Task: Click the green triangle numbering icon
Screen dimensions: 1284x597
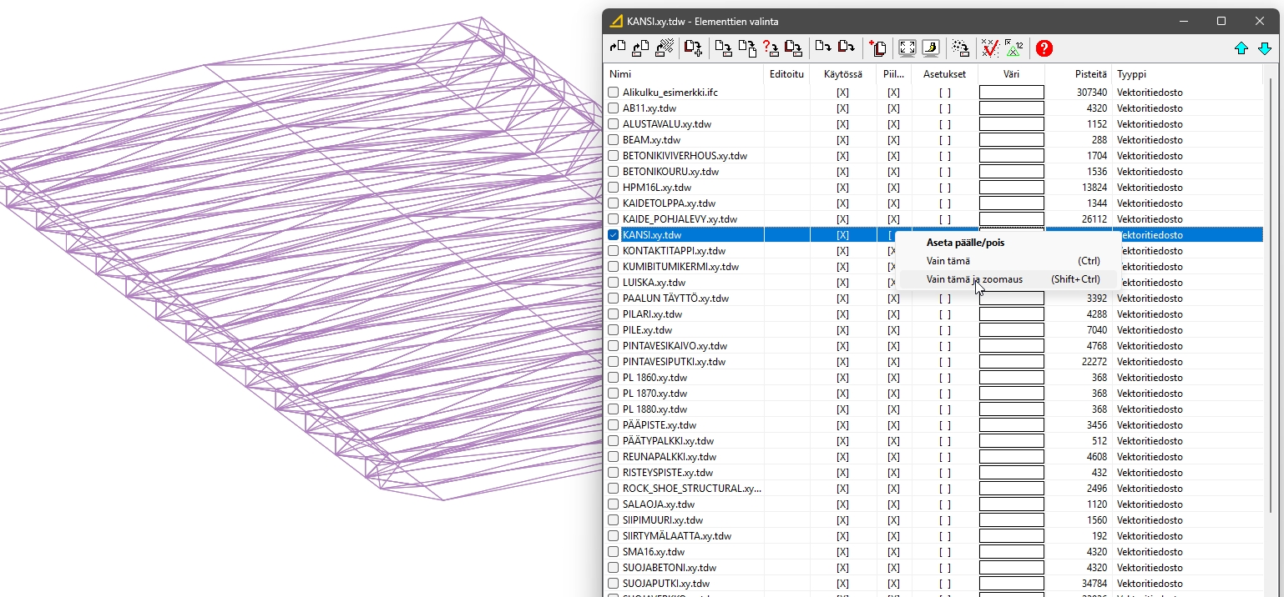Action: 1014,48
